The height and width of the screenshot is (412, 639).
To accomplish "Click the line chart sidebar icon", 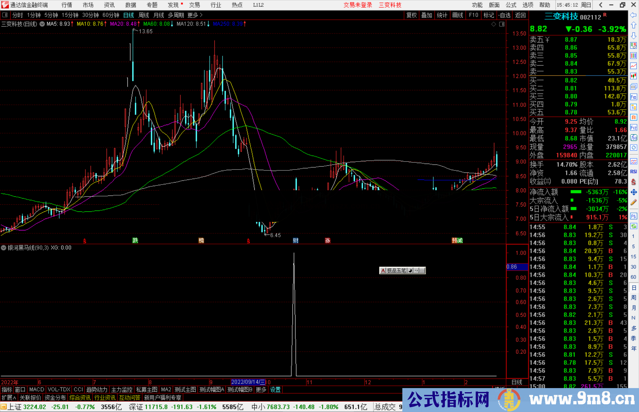I will tap(633, 66).
